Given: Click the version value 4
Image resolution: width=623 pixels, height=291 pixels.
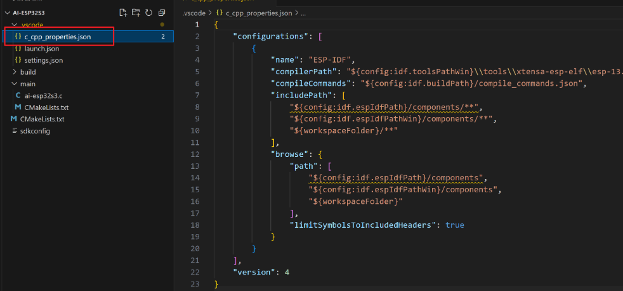Looking at the screenshot, I should pos(287,272).
